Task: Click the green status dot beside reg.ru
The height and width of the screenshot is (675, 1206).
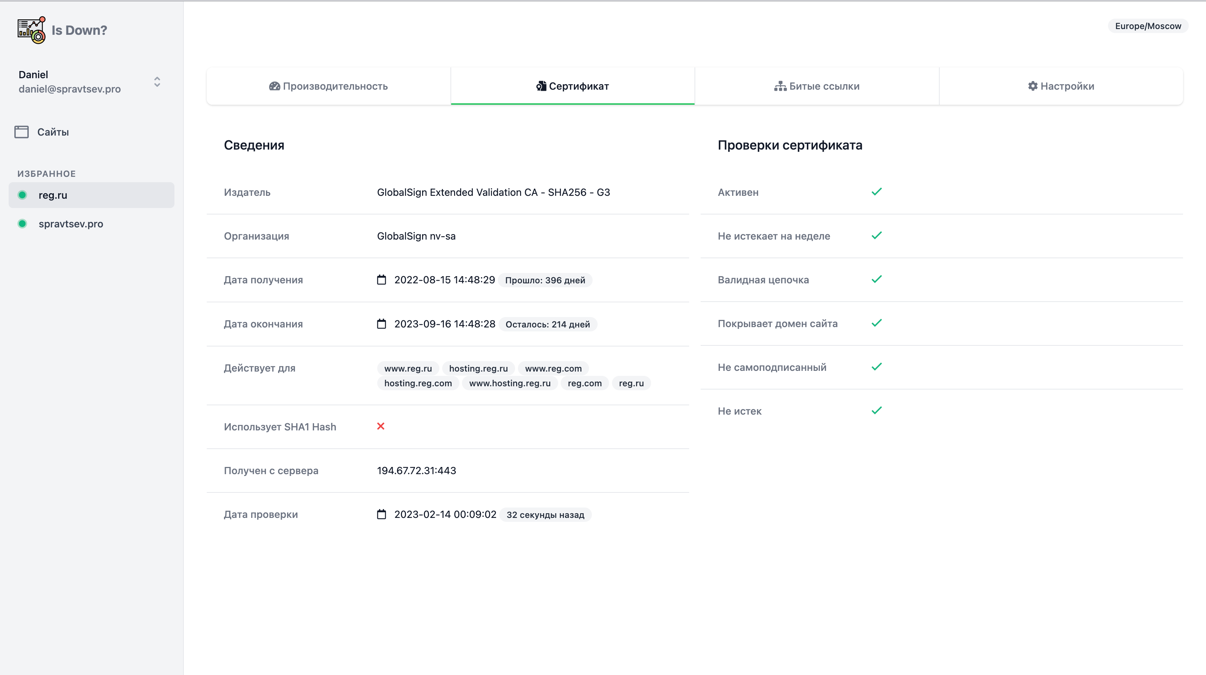Action: coord(23,195)
